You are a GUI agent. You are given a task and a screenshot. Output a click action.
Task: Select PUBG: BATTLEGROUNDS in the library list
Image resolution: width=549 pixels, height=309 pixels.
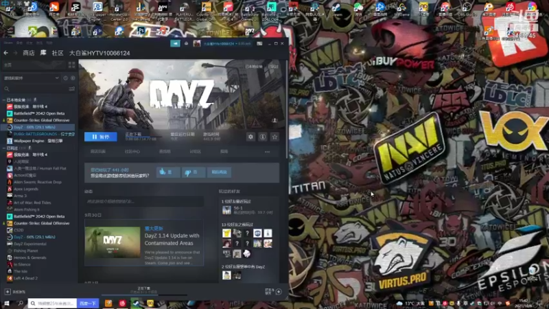point(40,134)
